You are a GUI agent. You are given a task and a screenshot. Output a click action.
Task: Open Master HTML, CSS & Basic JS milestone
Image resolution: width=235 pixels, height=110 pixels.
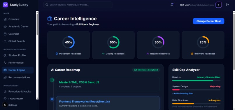[x=108, y=84]
